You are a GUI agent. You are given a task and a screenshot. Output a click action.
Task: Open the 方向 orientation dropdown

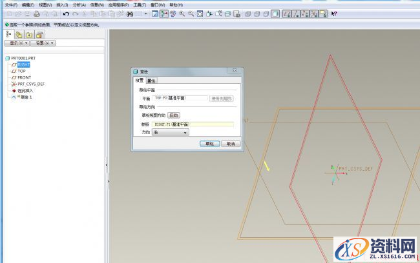171,132
